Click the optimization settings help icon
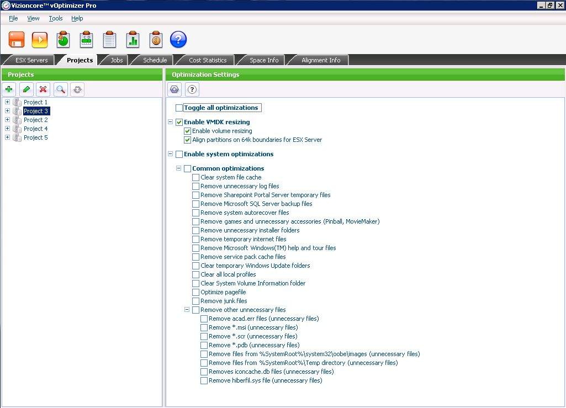Viewport: 566px width, 408px height. coord(192,89)
